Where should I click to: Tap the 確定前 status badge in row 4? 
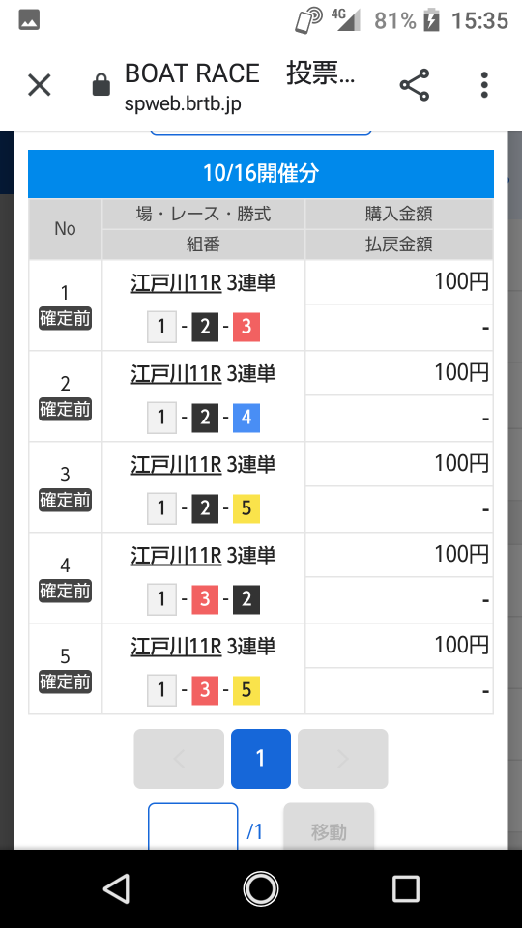pos(65,592)
